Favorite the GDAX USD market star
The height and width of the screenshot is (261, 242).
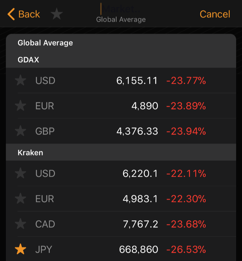tap(21, 81)
